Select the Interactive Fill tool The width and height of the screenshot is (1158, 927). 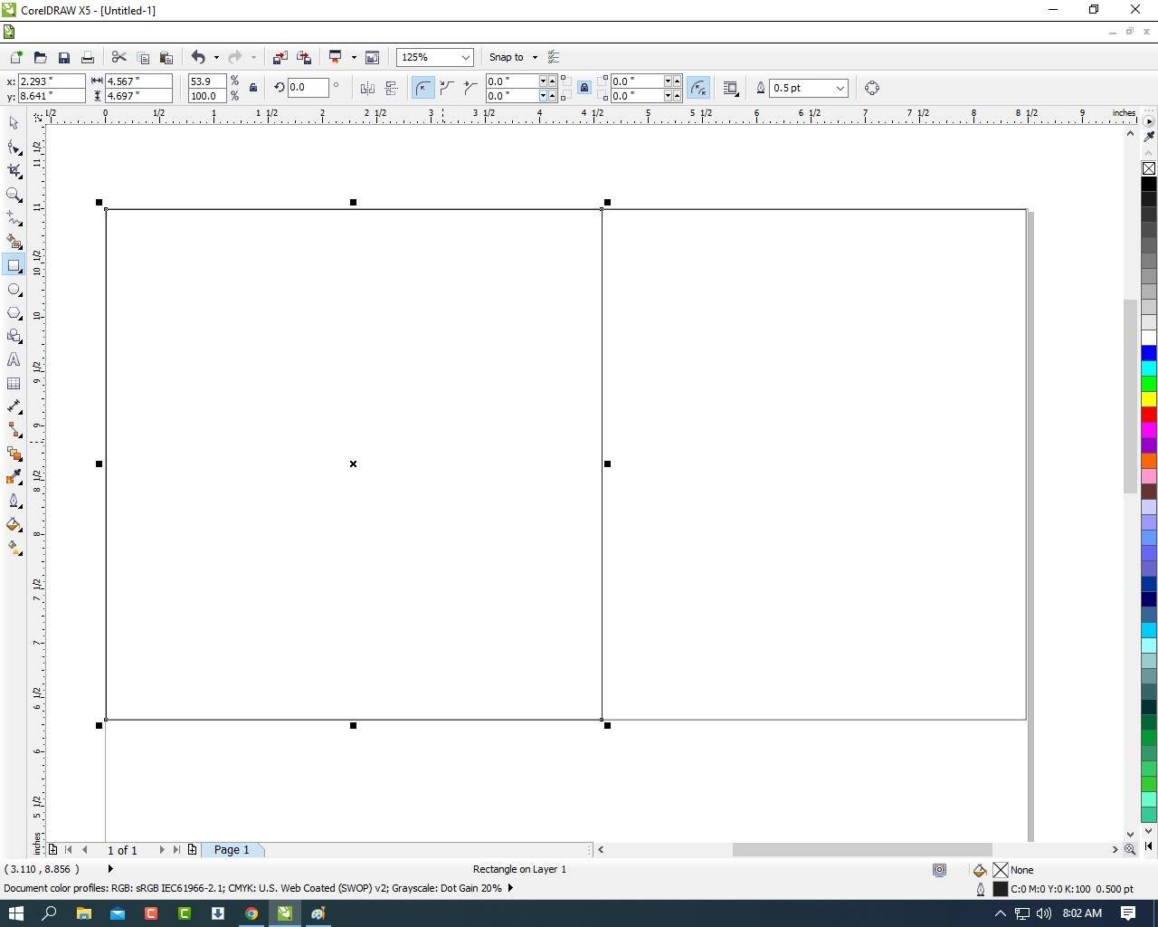(14, 548)
